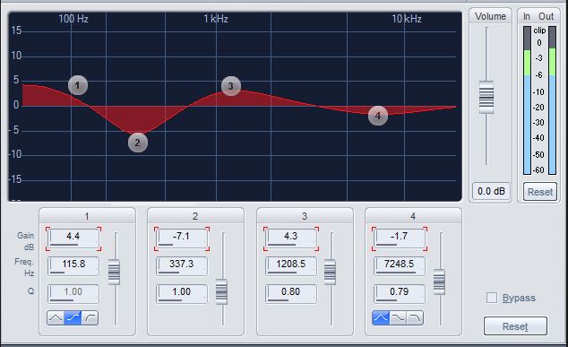Click band 4 Q field 0.79
Viewport: 568px width, 347px height.
click(400, 294)
